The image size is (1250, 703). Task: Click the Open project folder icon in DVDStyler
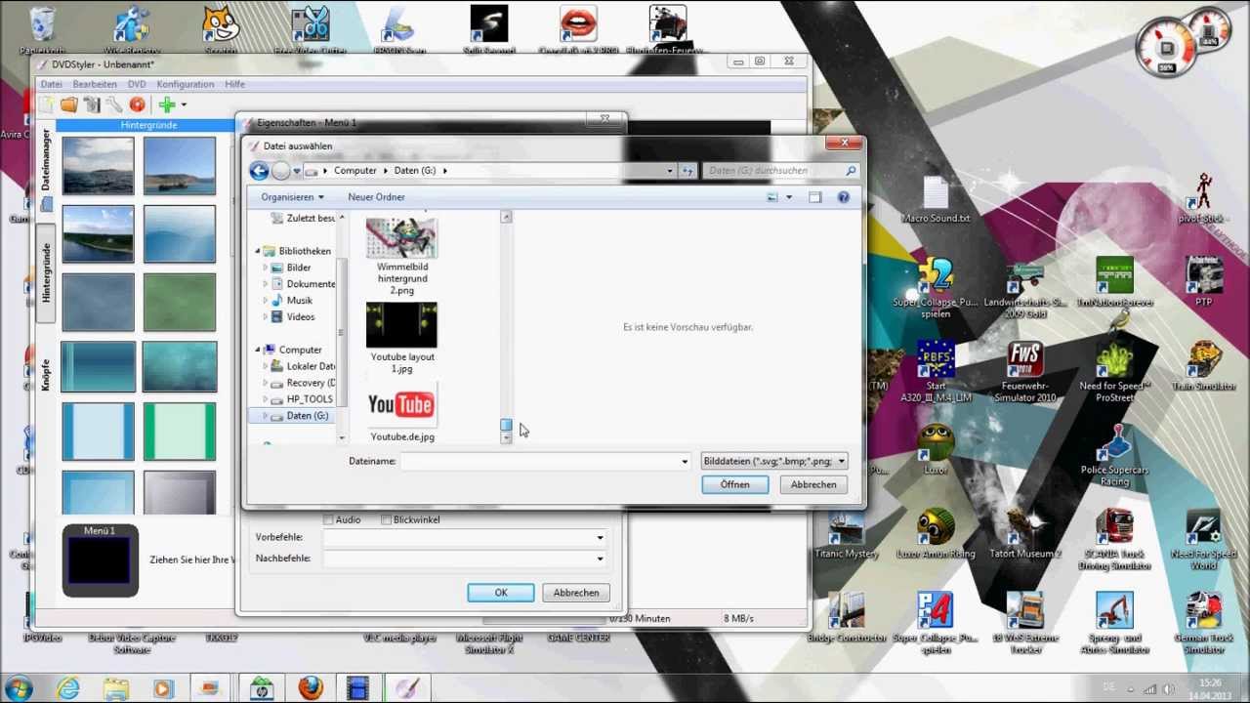[68, 104]
